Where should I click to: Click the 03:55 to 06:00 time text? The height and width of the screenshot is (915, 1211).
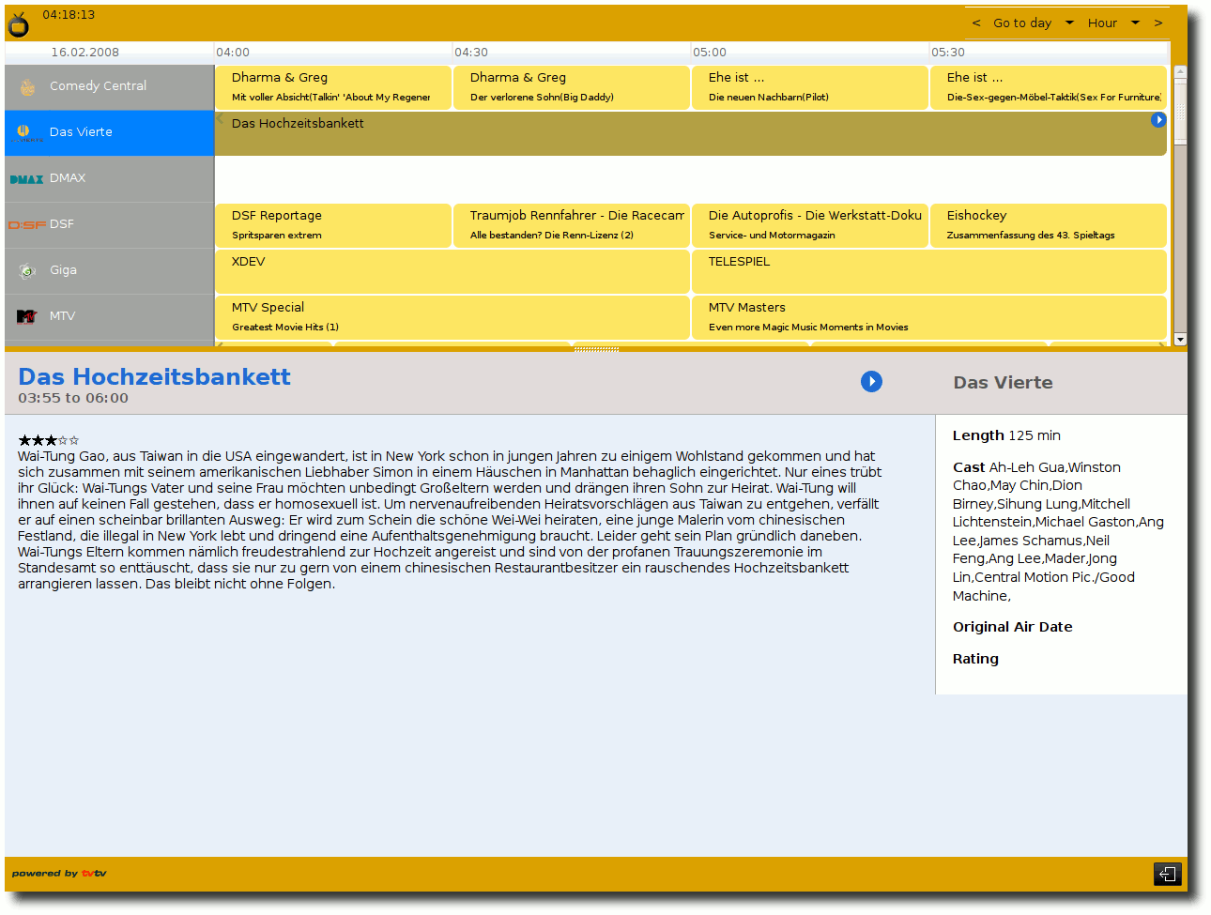click(x=73, y=398)
